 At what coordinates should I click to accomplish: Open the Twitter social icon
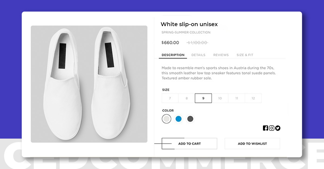point(278,128)
